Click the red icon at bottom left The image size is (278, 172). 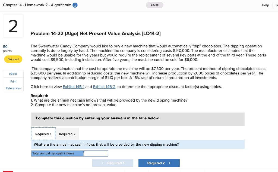[8, 171]
